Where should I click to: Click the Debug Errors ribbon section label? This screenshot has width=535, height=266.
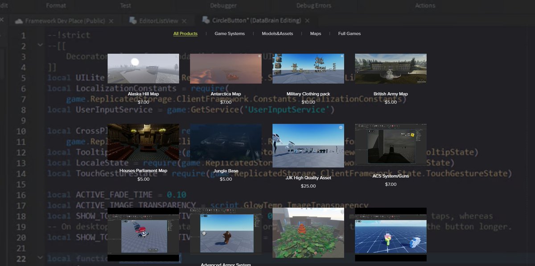314,5
